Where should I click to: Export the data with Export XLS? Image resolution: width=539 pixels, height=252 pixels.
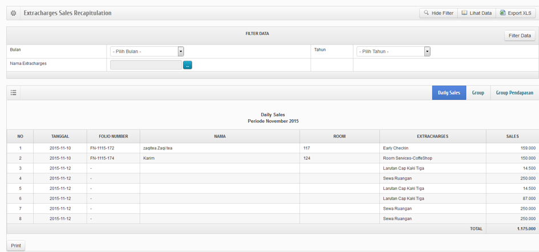coord(515,13)
